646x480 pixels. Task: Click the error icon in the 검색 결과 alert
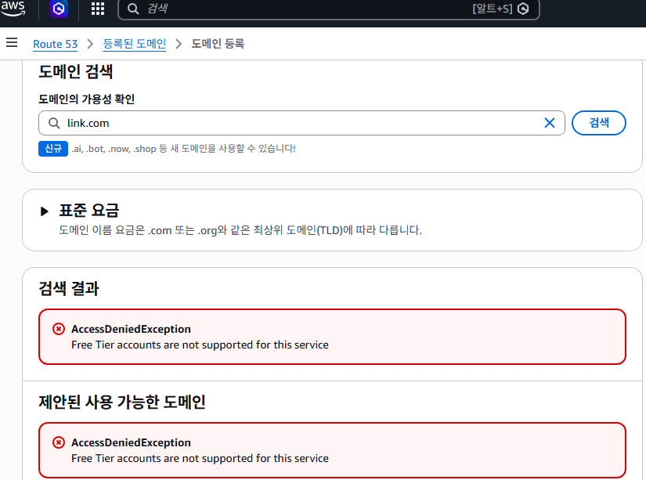(59, 329)
